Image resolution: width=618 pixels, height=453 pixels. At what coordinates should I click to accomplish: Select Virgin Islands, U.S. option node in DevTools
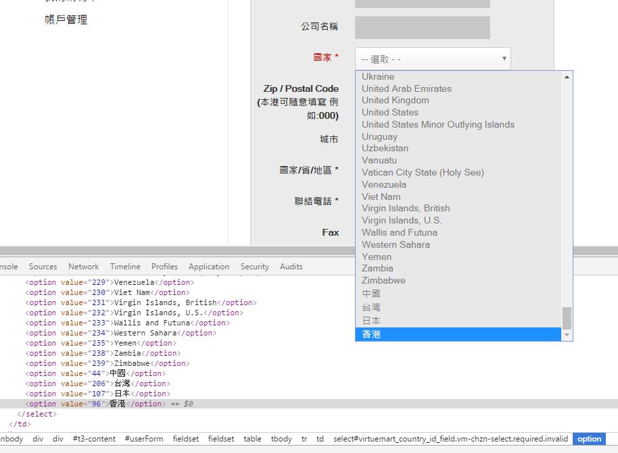135,313
